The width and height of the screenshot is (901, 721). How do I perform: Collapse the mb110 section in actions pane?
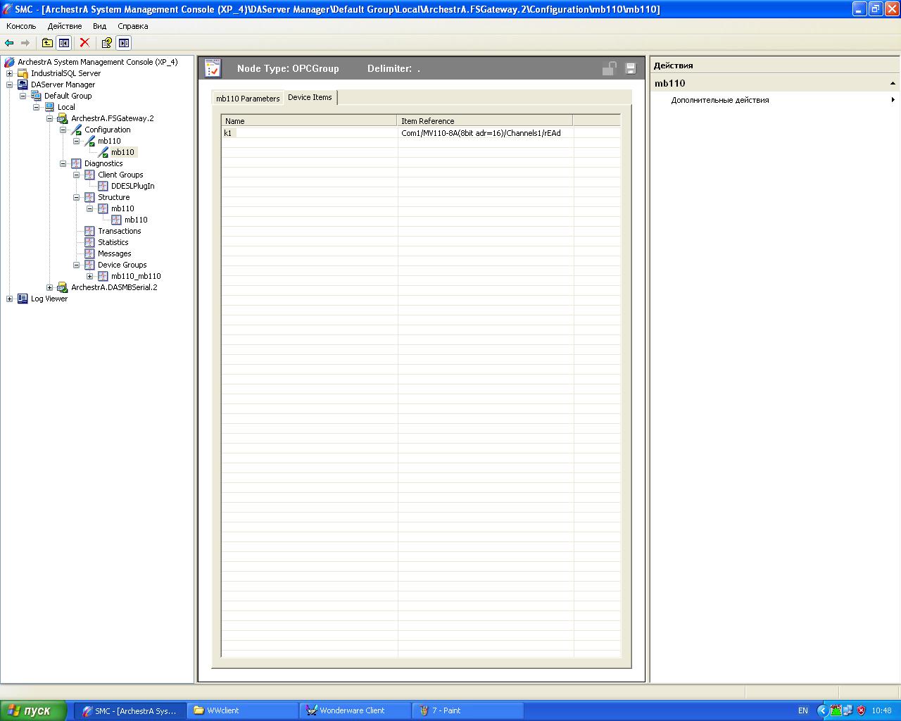click(893, 83)
